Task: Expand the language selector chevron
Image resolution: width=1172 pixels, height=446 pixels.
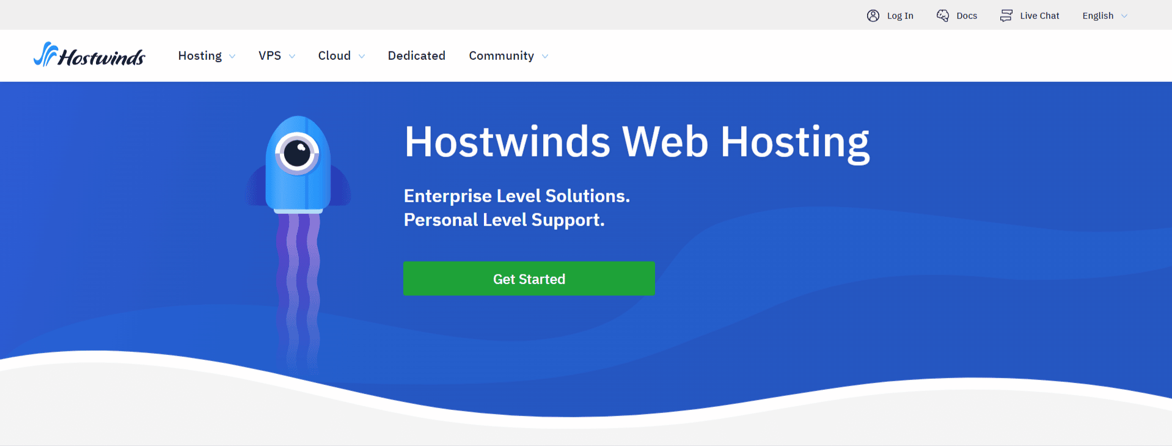Action: [x=1124, y=16]
